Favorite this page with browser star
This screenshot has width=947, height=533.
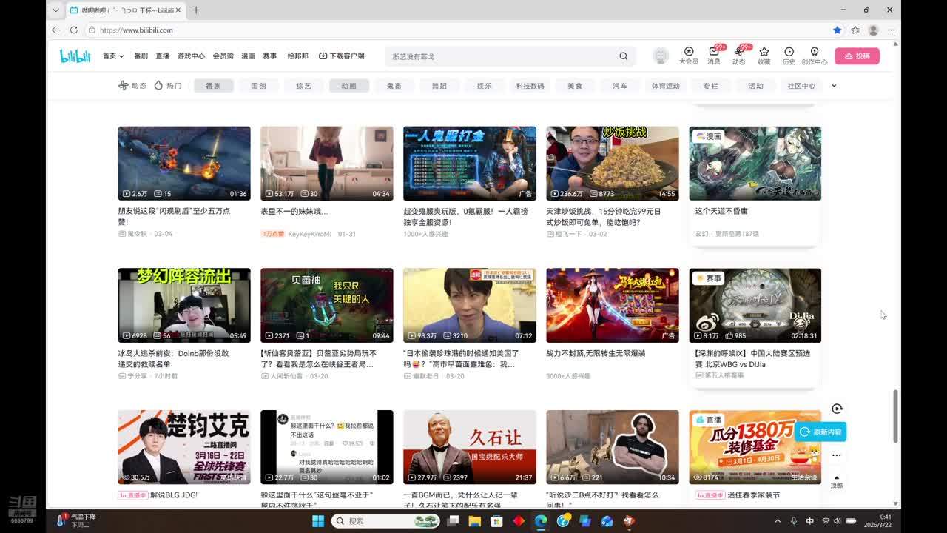(x=837, y=30)
